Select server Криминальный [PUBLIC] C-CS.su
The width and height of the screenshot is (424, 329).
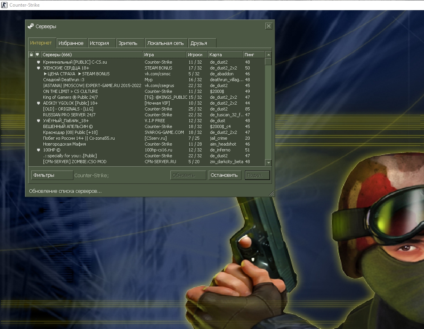(147, 62)
